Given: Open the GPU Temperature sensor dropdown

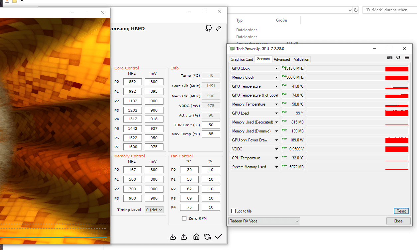Looking at the screenshot, I should click(276, 86).
